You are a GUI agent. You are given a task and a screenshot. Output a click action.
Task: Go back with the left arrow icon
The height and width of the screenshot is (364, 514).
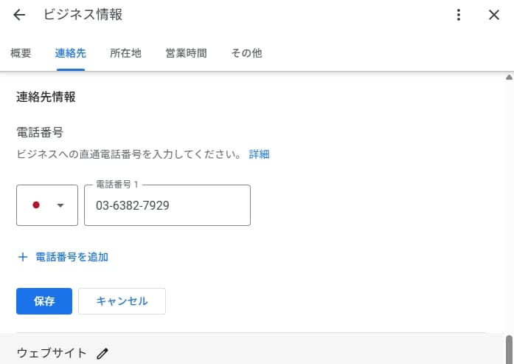19,15
